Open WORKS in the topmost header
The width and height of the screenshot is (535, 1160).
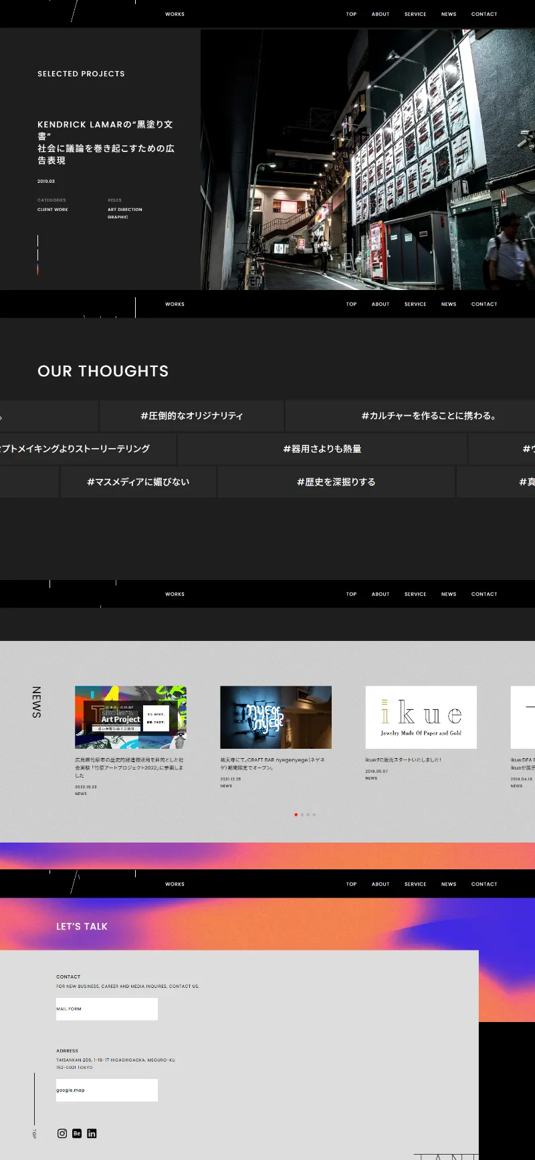click(x=175, y=14)
